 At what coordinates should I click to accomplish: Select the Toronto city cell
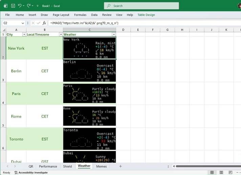[x=16, y=139]
